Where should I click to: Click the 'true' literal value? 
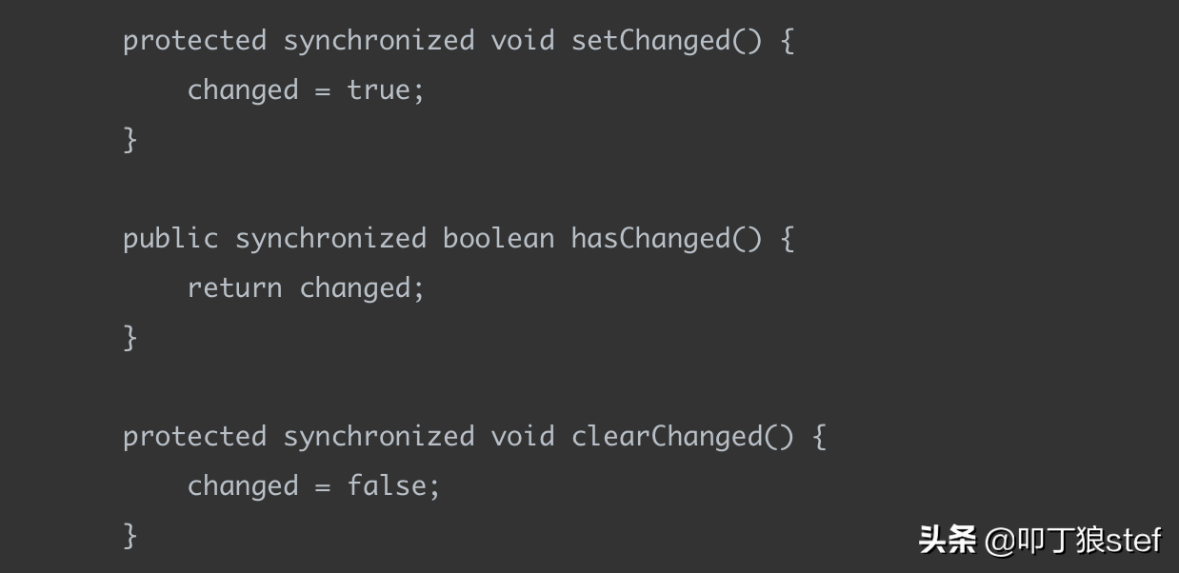(x=378, y=90)
